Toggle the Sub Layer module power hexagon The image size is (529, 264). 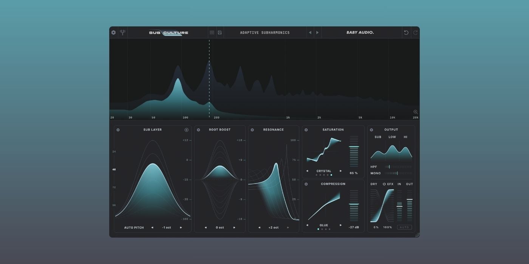[x=118, y=130]
